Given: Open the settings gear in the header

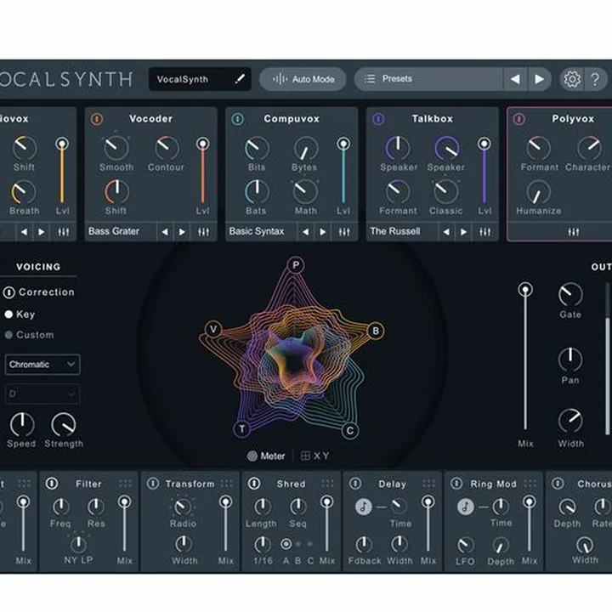Looking at the screenshot, I should 572,79.
